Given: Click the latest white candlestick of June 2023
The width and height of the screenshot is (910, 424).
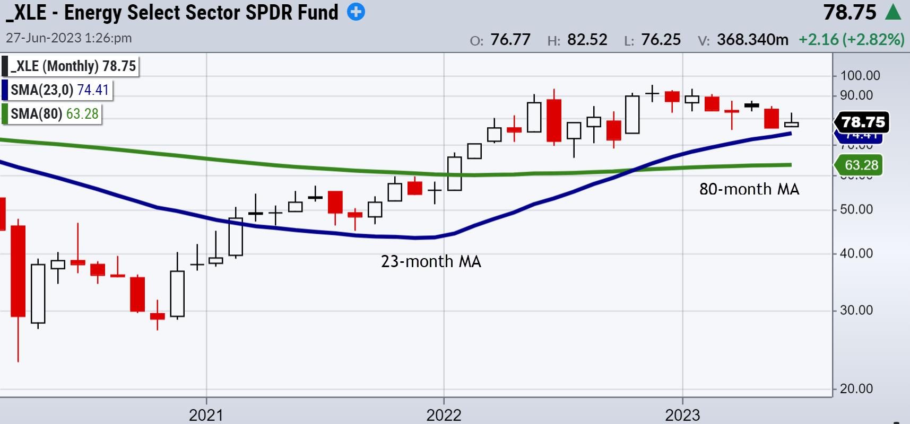Looking at the screenshot, I should click(x=791, y=124).
